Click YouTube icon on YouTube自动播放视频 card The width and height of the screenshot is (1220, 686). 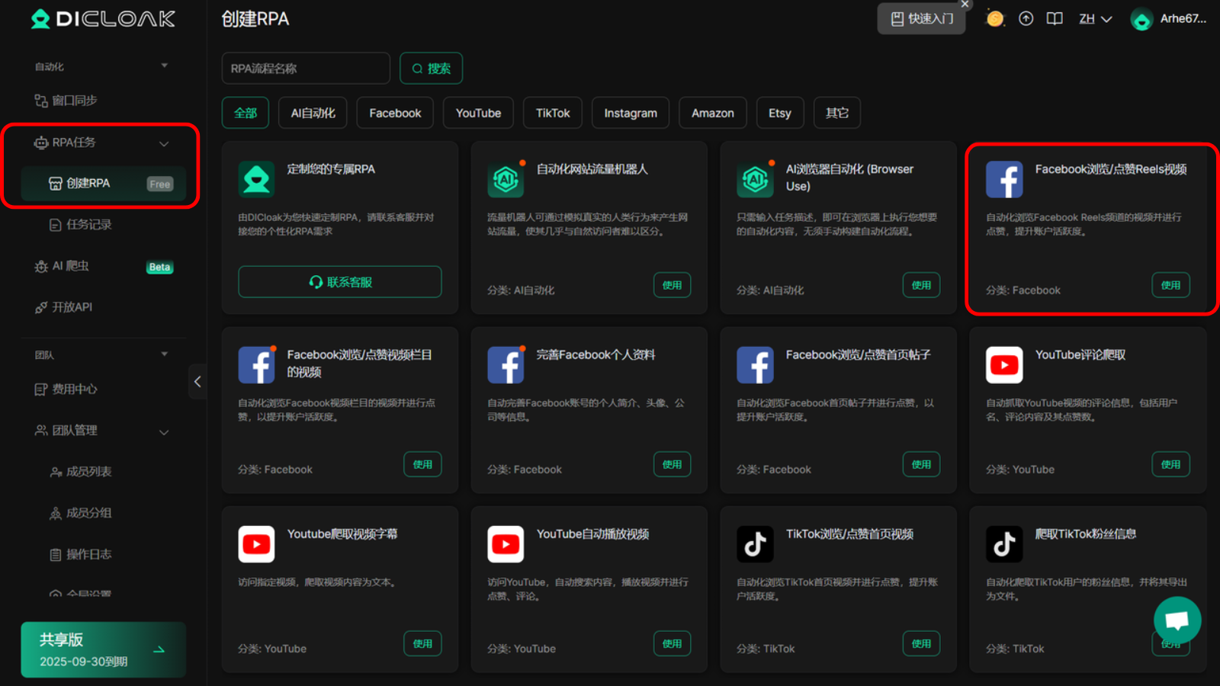(x=506, y=544)
